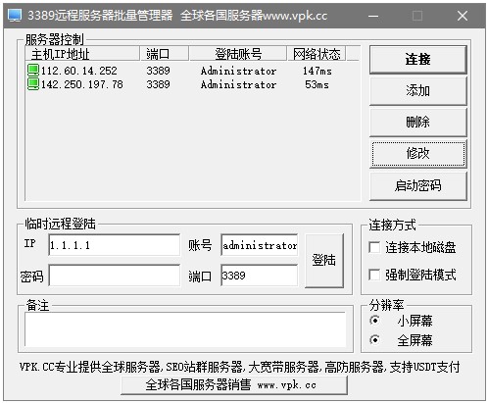Toggle the 强制登陆模式 checkbox
Screen dimensions: 488x403
[374, 275]
